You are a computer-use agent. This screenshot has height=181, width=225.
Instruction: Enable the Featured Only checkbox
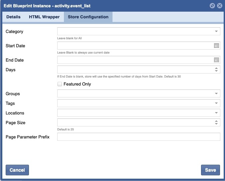[60, 84]
